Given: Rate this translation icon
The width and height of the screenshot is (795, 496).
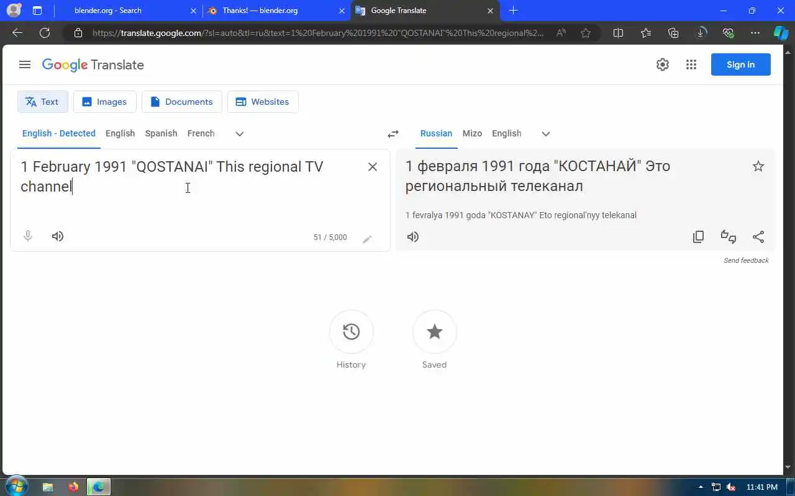Looking at the screenshot, I should click(729, 237).
